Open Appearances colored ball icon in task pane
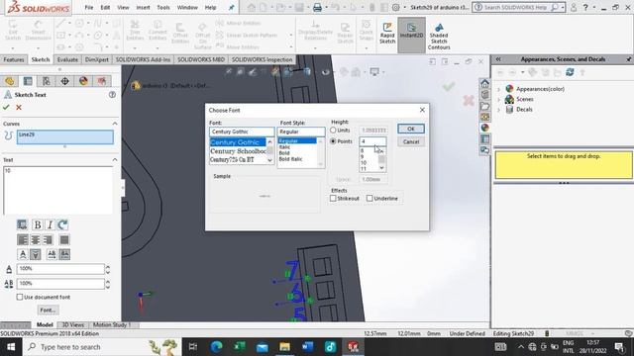Viewport: 634px width, 356px height. click(x=484, y=128)
